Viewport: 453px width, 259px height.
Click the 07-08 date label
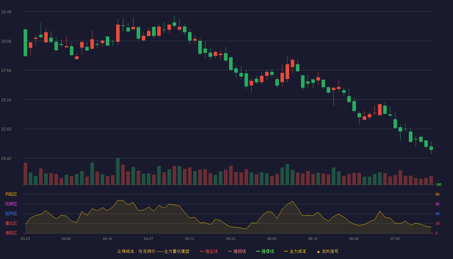pyautogui.click(x=395, y=239)
